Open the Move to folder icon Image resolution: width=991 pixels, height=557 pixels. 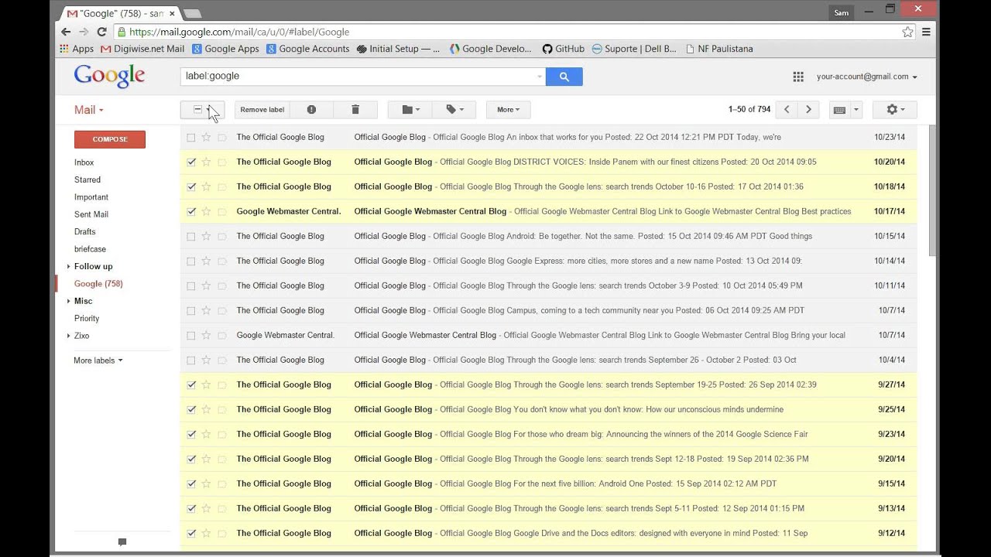point(411,110)
